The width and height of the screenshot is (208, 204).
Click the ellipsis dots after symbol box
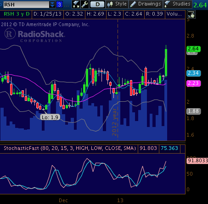point(66,6)
